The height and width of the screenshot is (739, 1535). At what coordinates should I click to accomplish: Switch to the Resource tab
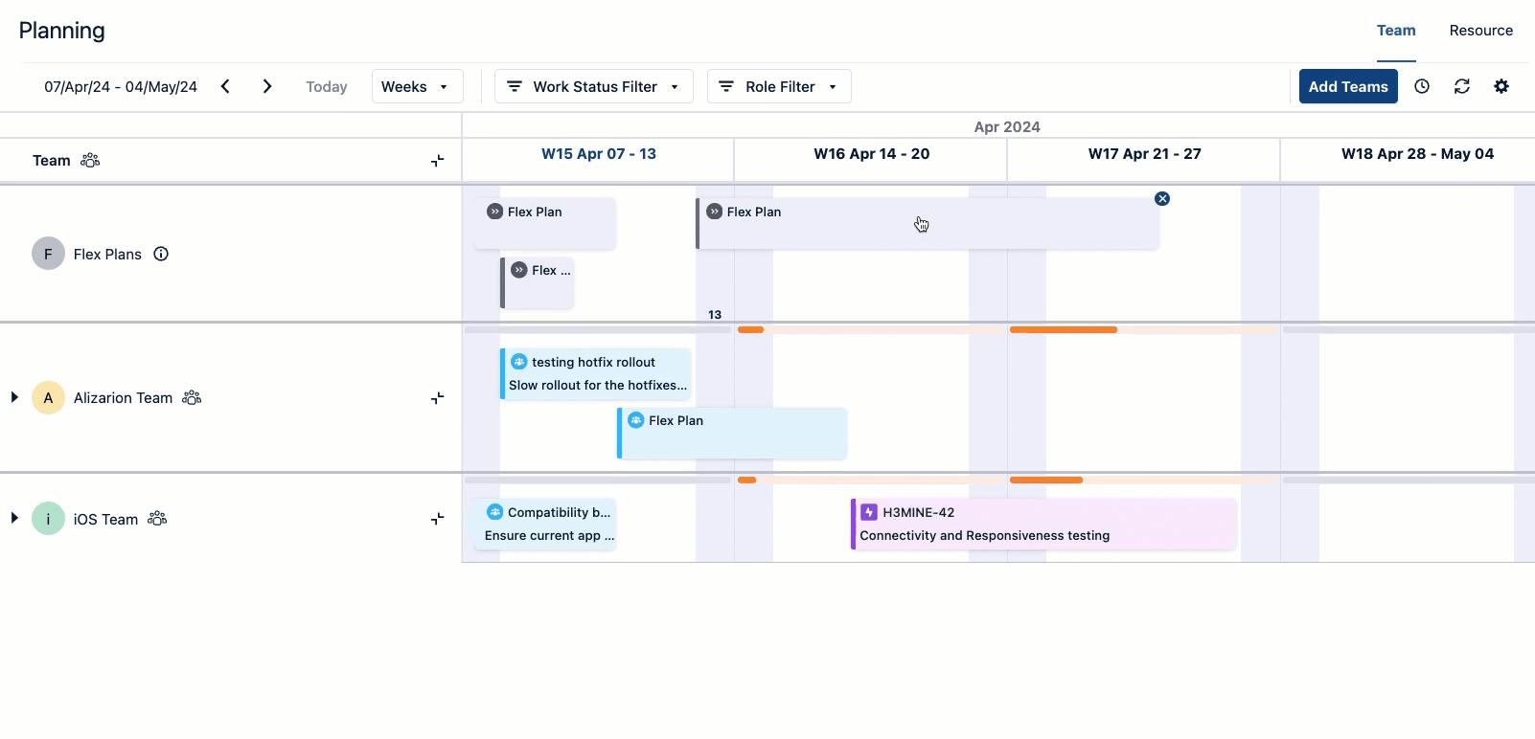1480,31
